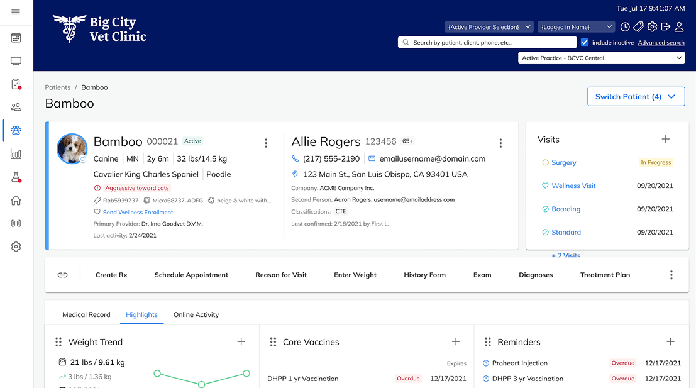The height and width of the screenshot is (388, 696).
Task: Open the Switch Patient dropdown
Action: point(636,97)
